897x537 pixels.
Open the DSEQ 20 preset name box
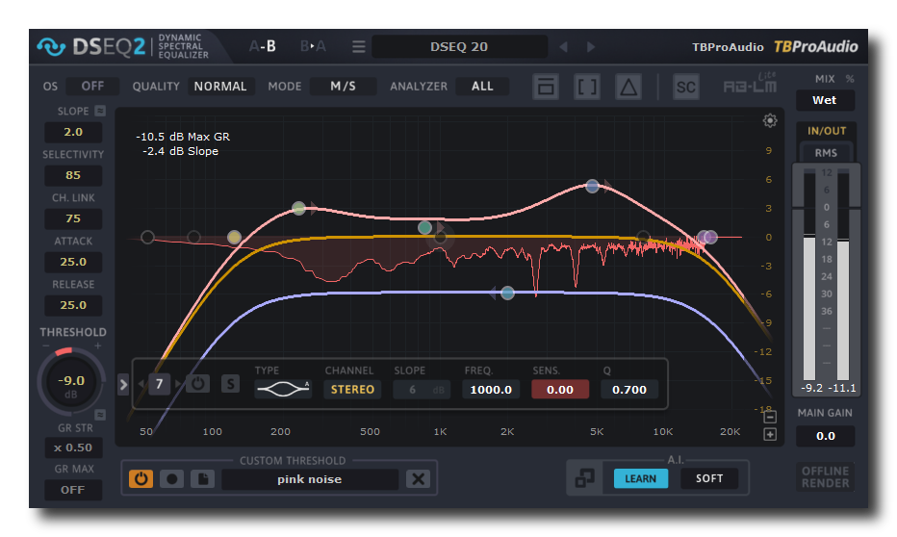coord(459,47)
